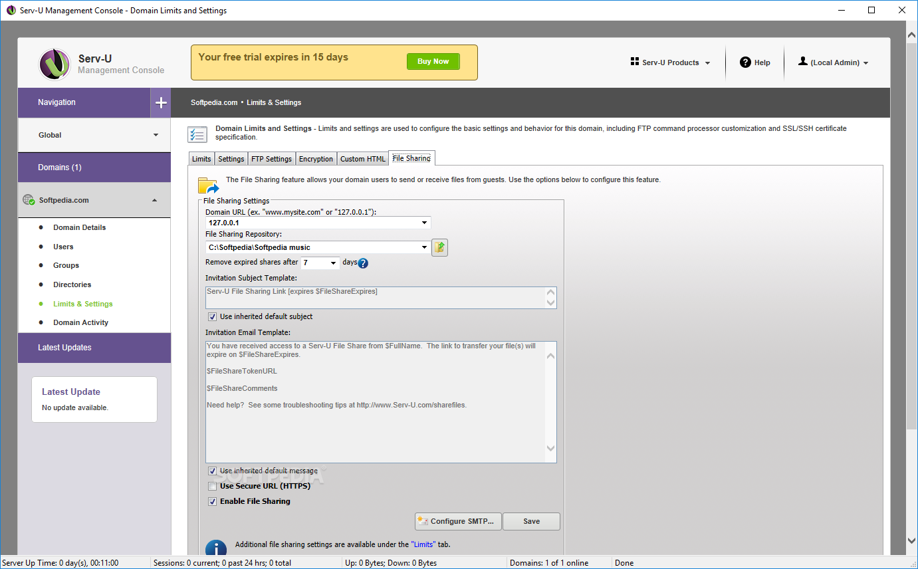Click the browse folder icon for repository
This screenshot has width=918, height=569.
(x=439, y=247)
